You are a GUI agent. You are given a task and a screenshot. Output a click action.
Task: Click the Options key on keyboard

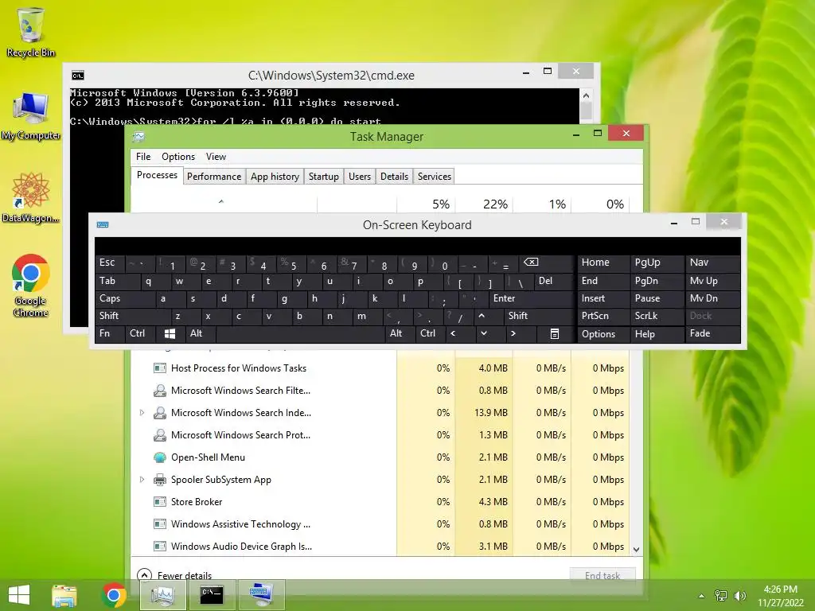tap(603, 333)
